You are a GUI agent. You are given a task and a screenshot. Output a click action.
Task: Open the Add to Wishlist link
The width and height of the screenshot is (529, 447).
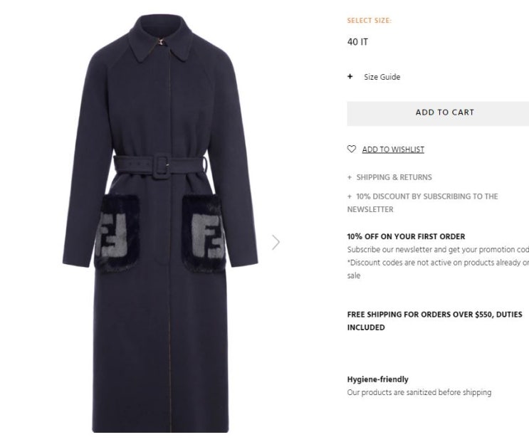point(393,149)
